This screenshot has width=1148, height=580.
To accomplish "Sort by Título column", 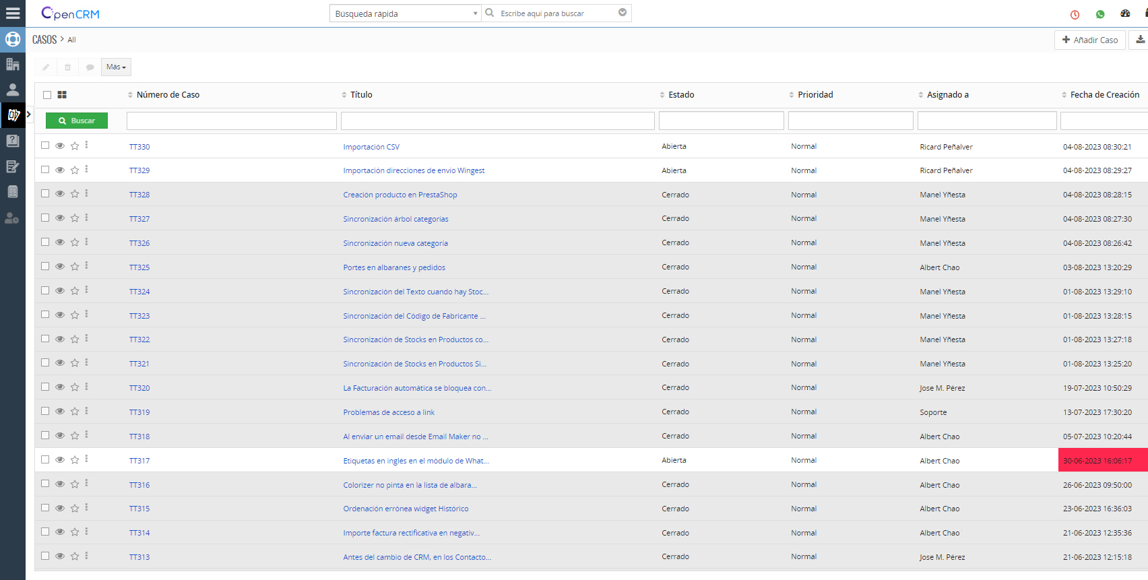I will tap(361, 95).
